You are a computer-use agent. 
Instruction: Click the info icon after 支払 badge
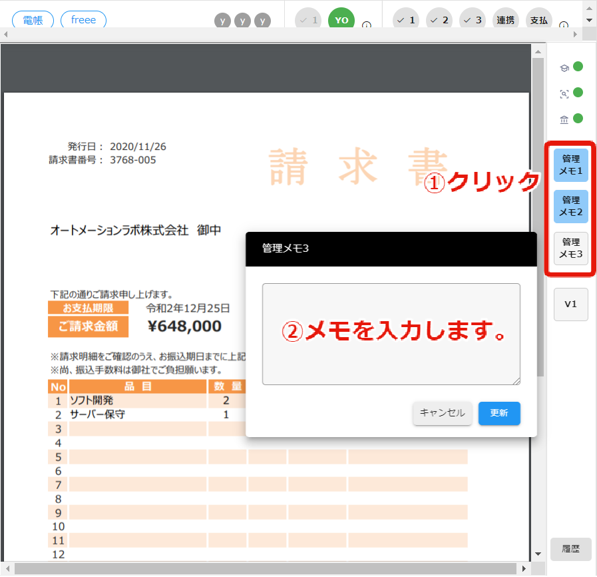(564, 25)
